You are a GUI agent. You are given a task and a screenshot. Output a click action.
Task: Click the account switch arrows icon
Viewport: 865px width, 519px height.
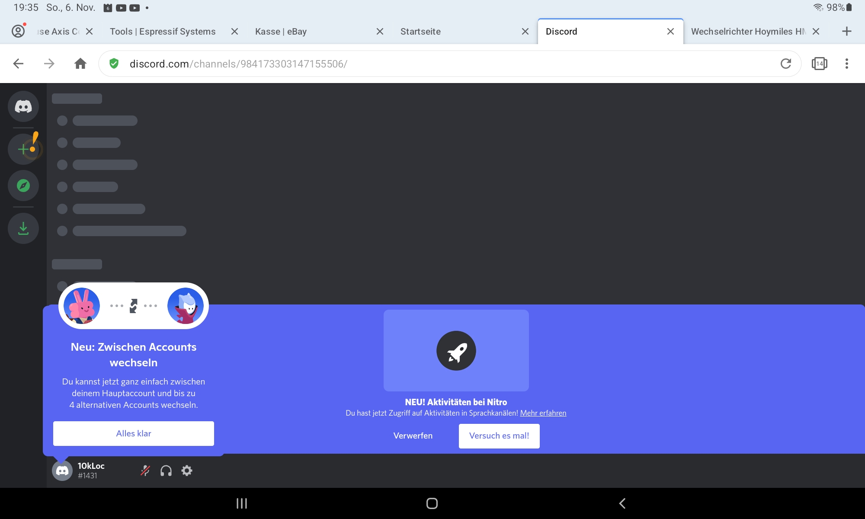[134, 306]
